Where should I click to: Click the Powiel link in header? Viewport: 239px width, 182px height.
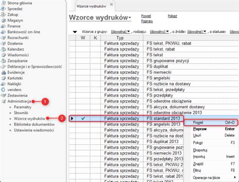tap(146, 16)
